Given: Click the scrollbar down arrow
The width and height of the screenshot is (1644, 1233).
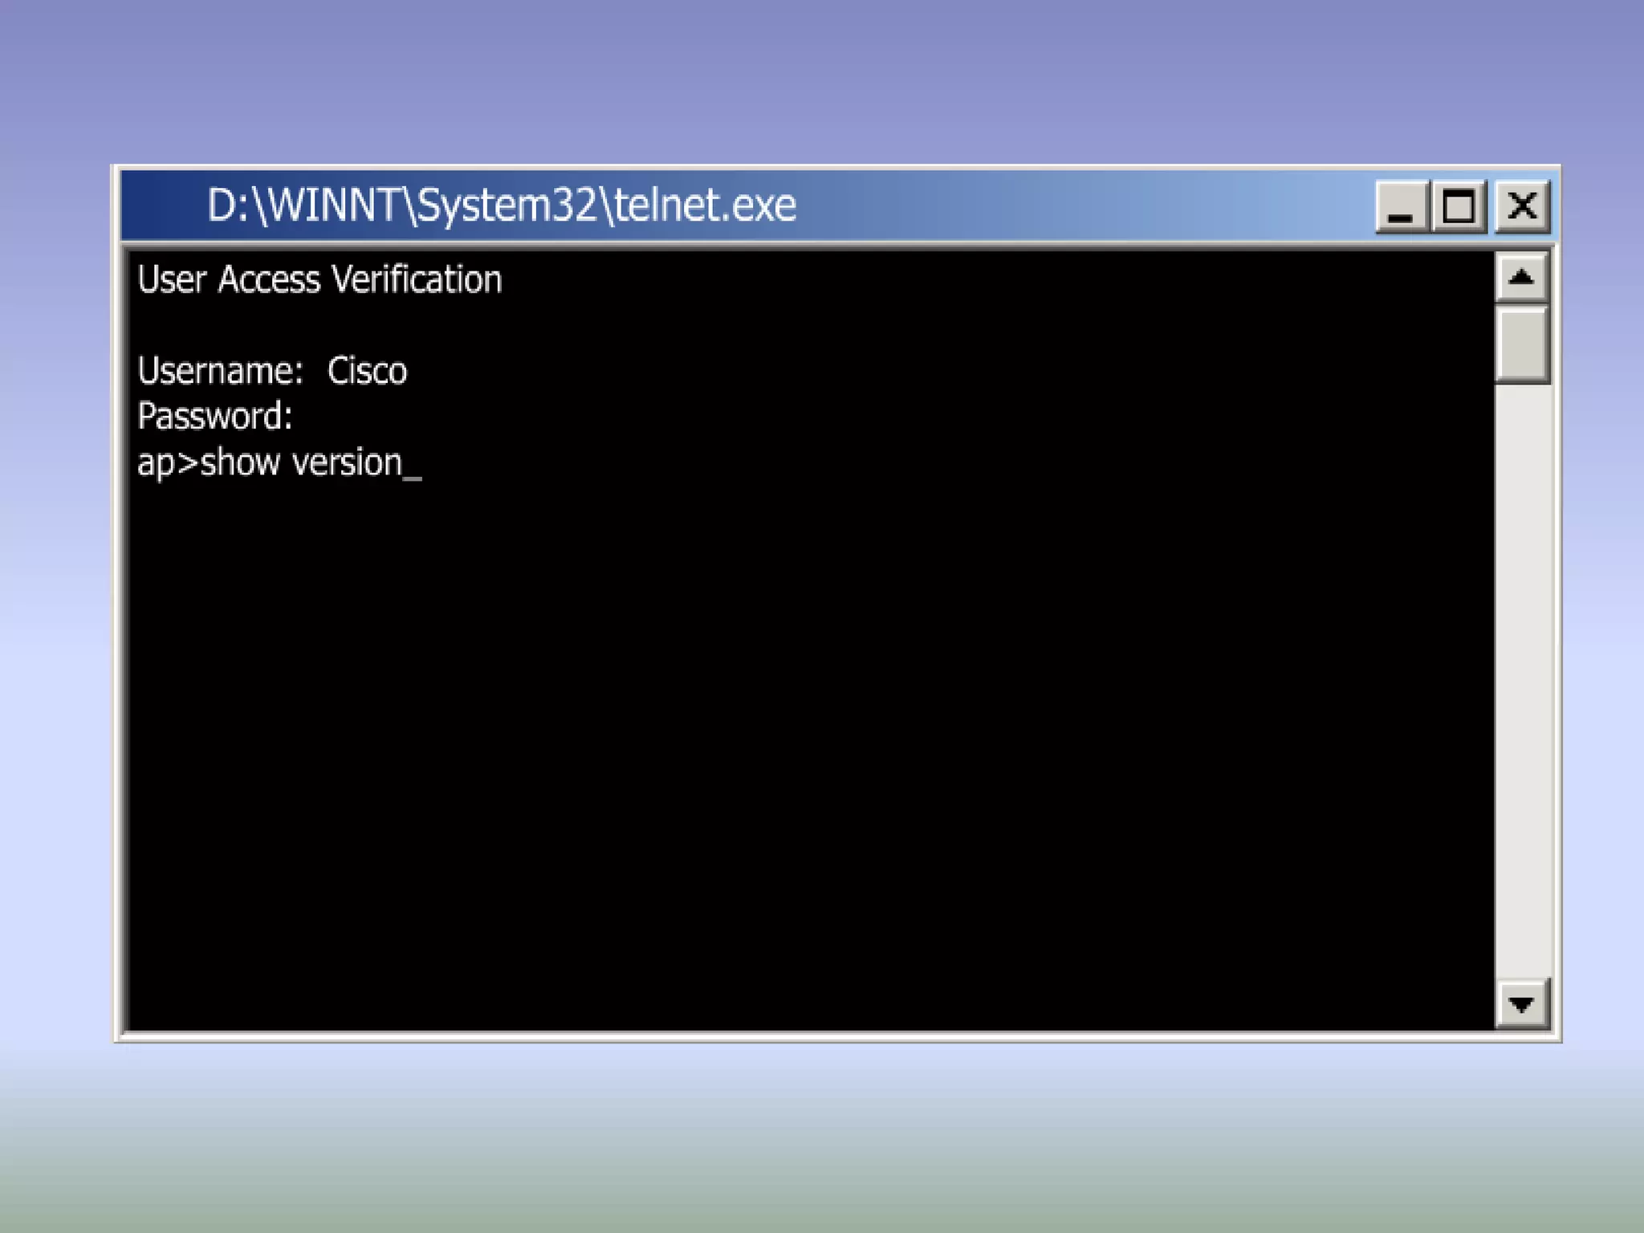Looking at the screenshot, I should (x=1521, y=1003).
